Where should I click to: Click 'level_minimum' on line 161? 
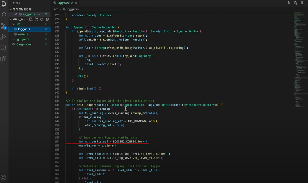(x=96, y=170)
